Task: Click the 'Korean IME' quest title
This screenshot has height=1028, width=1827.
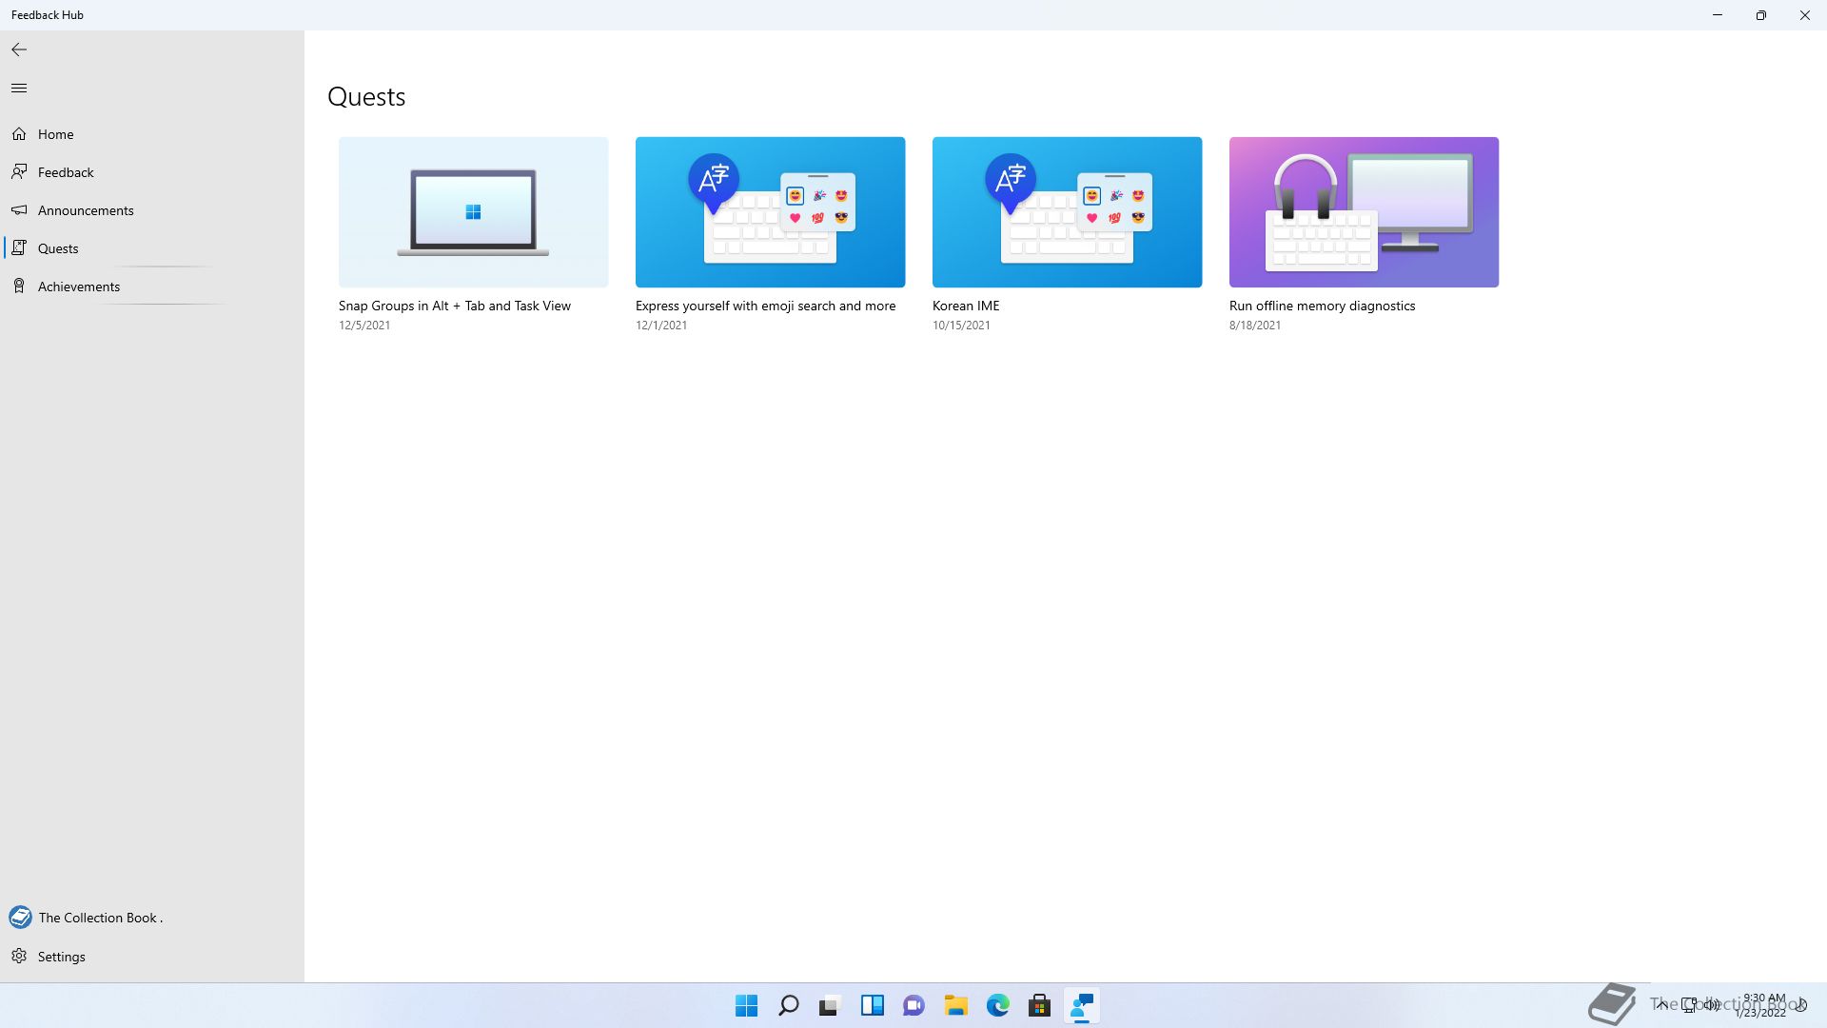Action: (x=966, y=306)
